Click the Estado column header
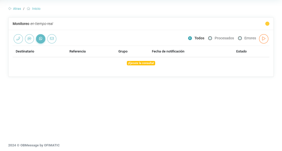The image size is (282, 151). click(241, 51)
